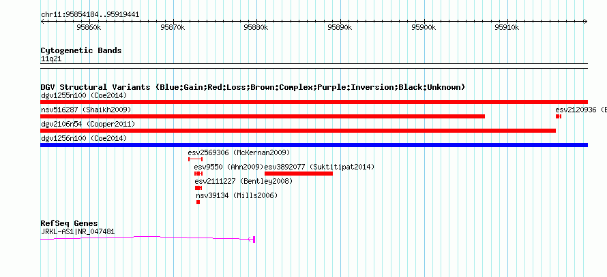Click the red bar under dgv1255n100 (Coe2014)
The width and height of the screenshot is (607, 277).
[x=314, y=102]
